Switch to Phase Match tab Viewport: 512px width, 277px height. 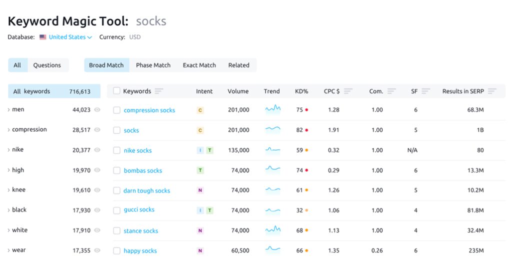tap(153, 65)
